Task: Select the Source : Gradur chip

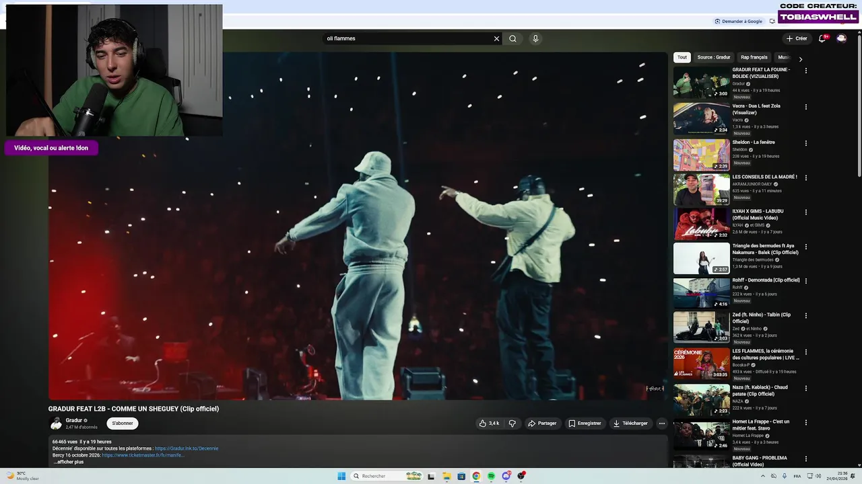Action: point(714,57)
